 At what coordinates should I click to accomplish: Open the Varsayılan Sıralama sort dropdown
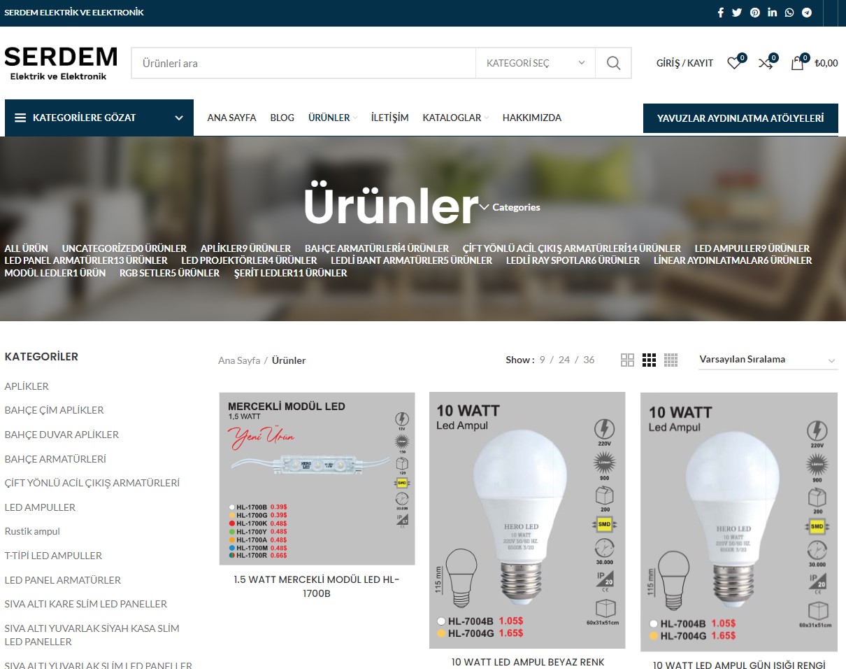[767, 360]
